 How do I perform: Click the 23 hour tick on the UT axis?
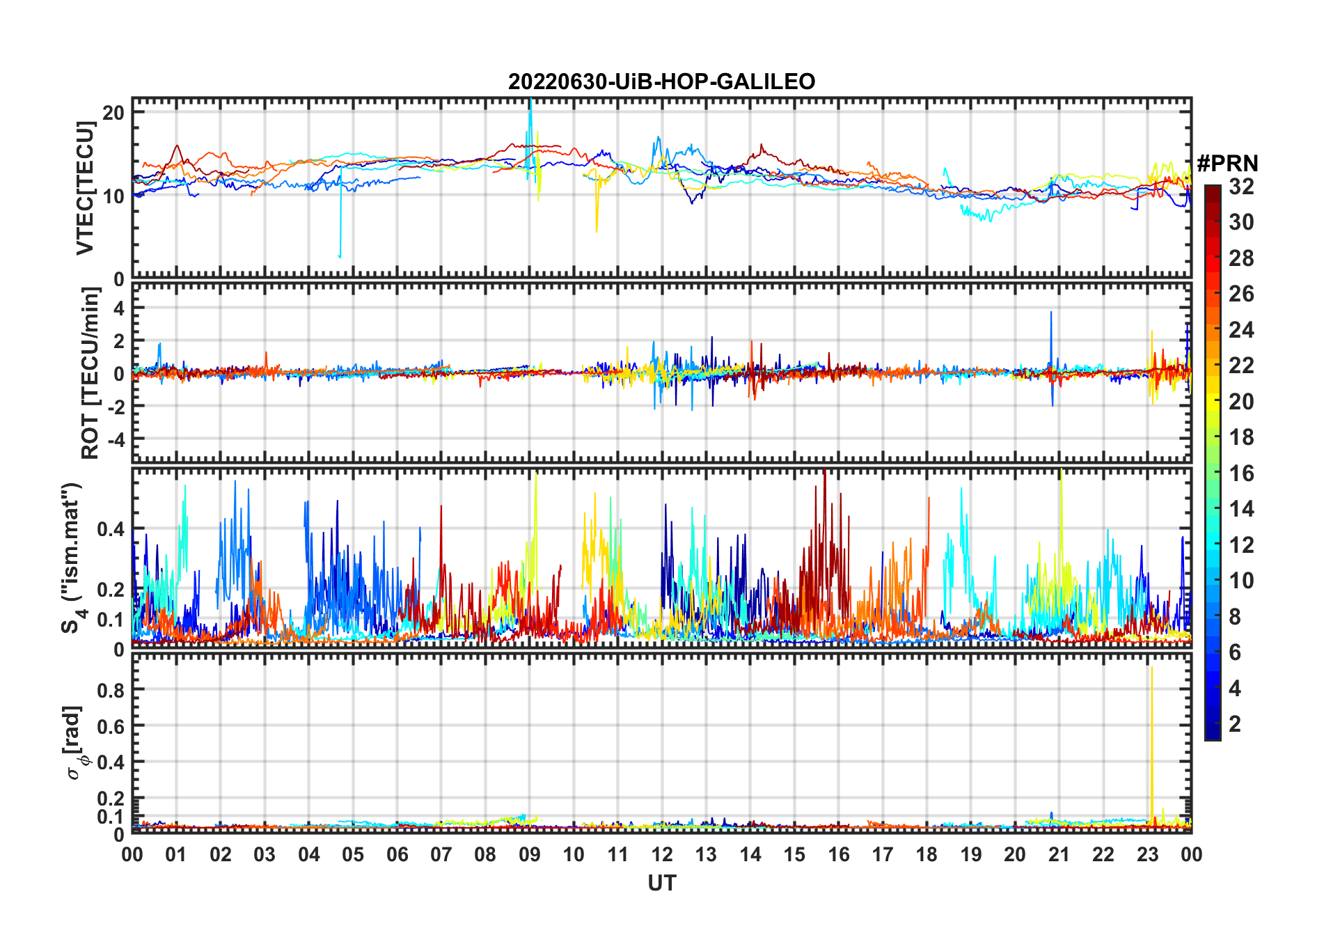[x=1147, y=854]
